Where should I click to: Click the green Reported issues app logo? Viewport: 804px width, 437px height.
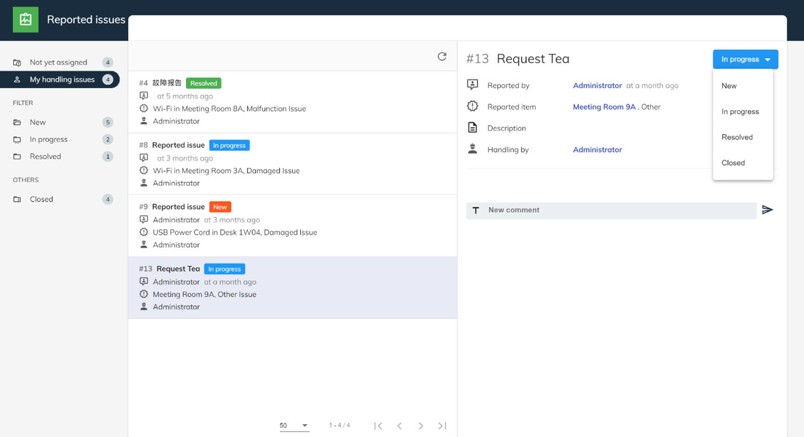[x=26, y=20]
